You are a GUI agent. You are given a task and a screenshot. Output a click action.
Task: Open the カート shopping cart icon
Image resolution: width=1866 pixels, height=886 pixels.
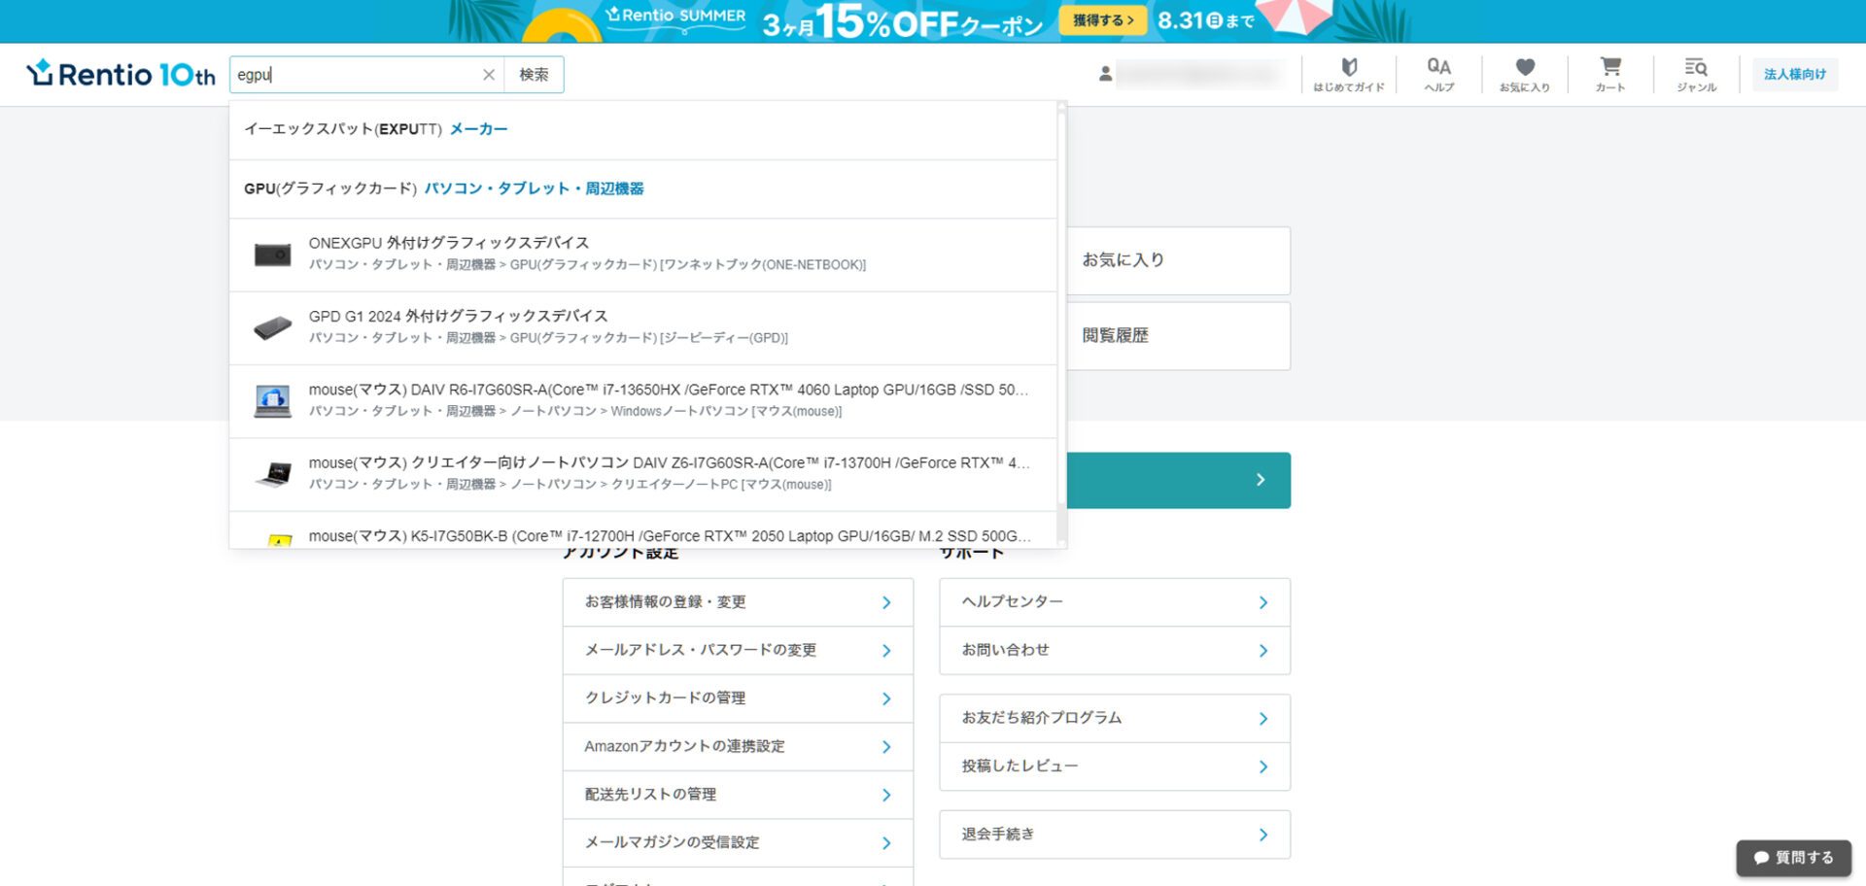(1610, 74)
